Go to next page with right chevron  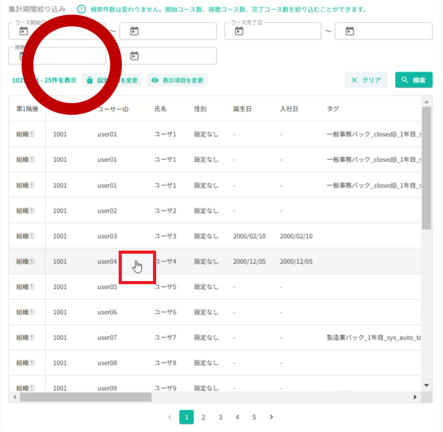(x=271, y=417)
